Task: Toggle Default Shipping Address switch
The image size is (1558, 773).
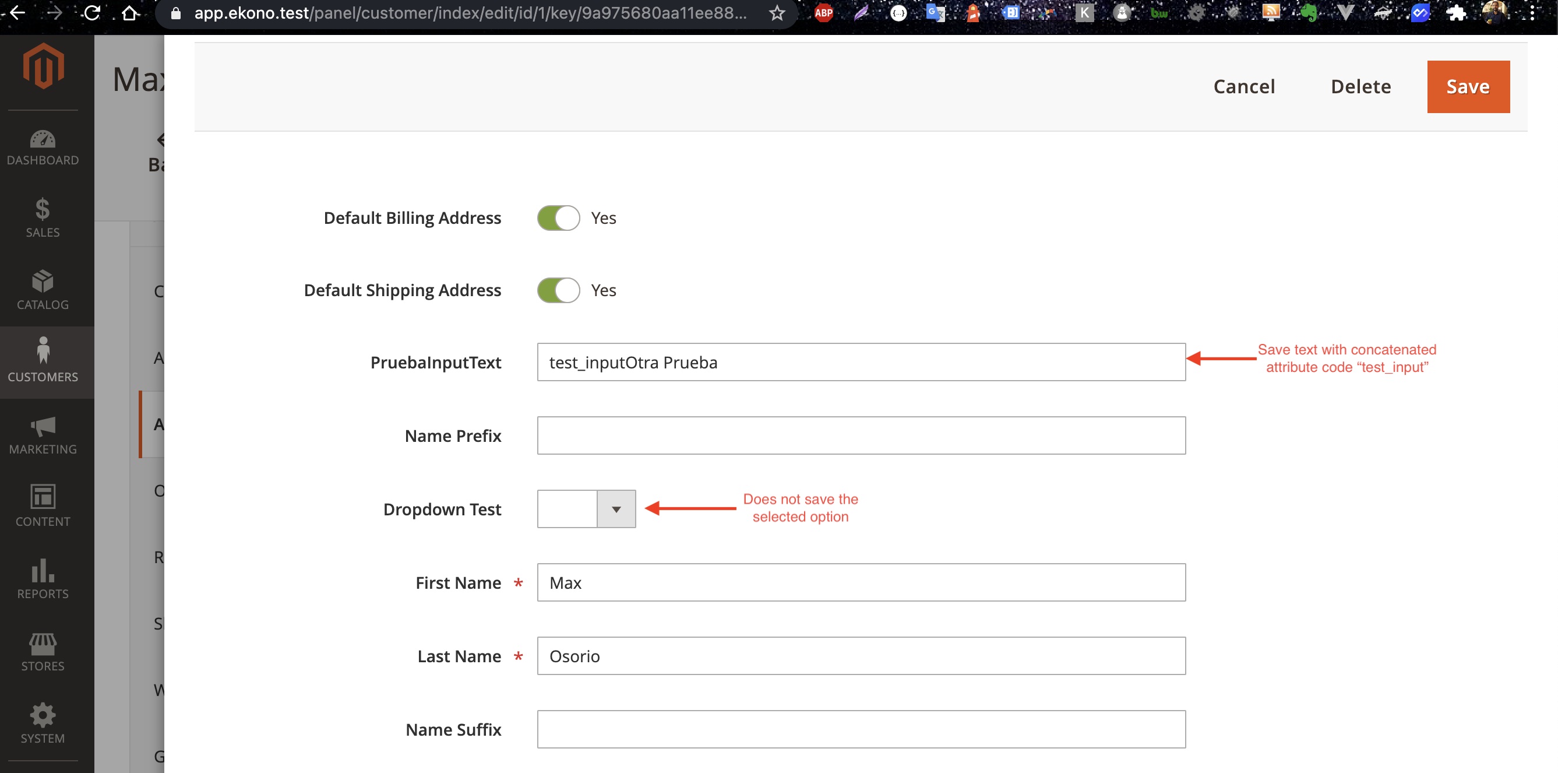Action: point(558,290)
